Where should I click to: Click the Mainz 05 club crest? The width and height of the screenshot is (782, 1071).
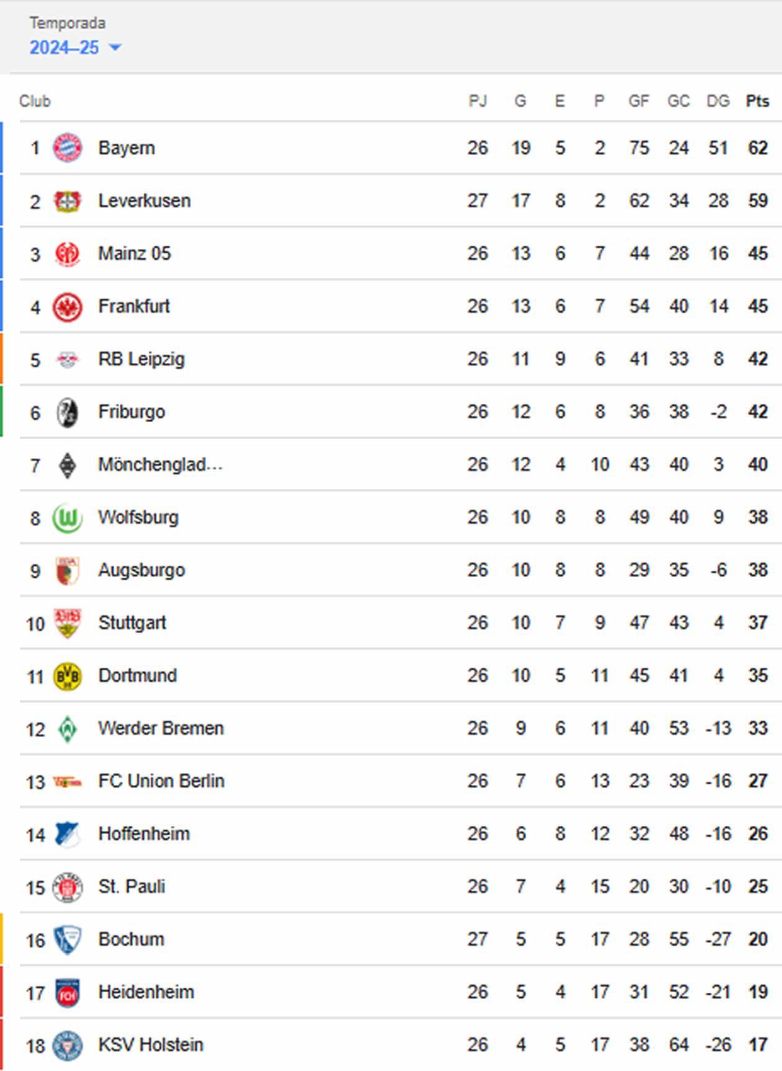(x=68, y=253)
